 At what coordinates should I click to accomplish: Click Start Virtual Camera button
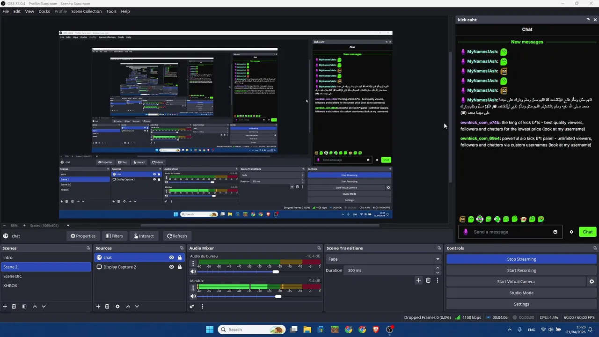tap(516, 282)
